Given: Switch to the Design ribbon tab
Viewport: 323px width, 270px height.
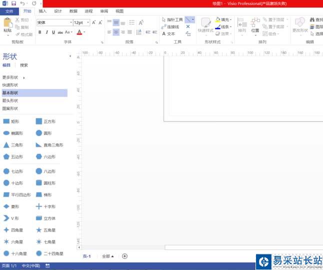Looking at the screenshot, I should point(58,11).
